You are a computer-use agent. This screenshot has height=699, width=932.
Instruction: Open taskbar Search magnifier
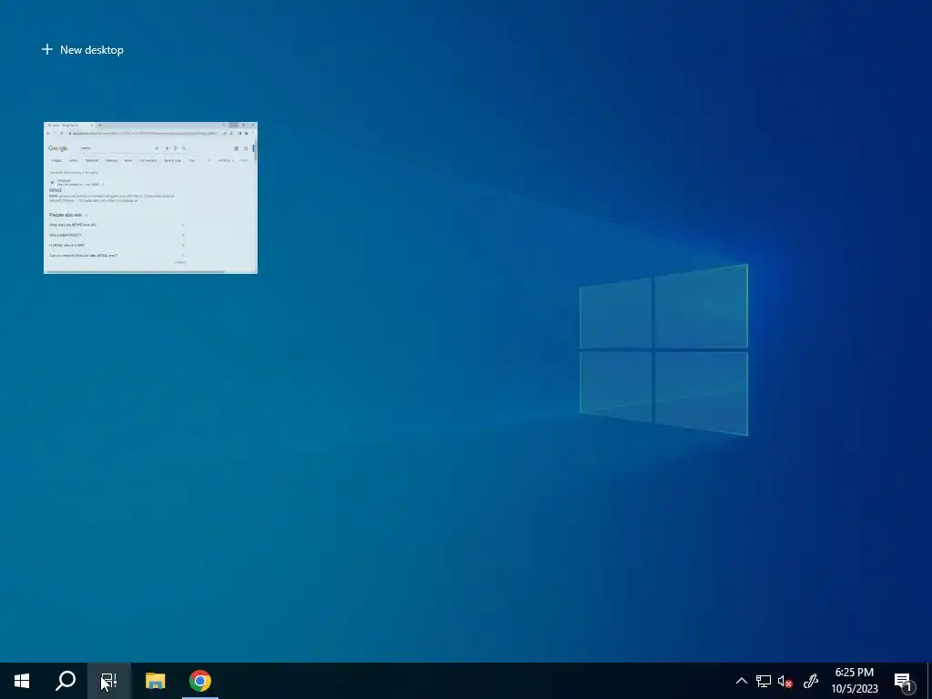[66, 681]
